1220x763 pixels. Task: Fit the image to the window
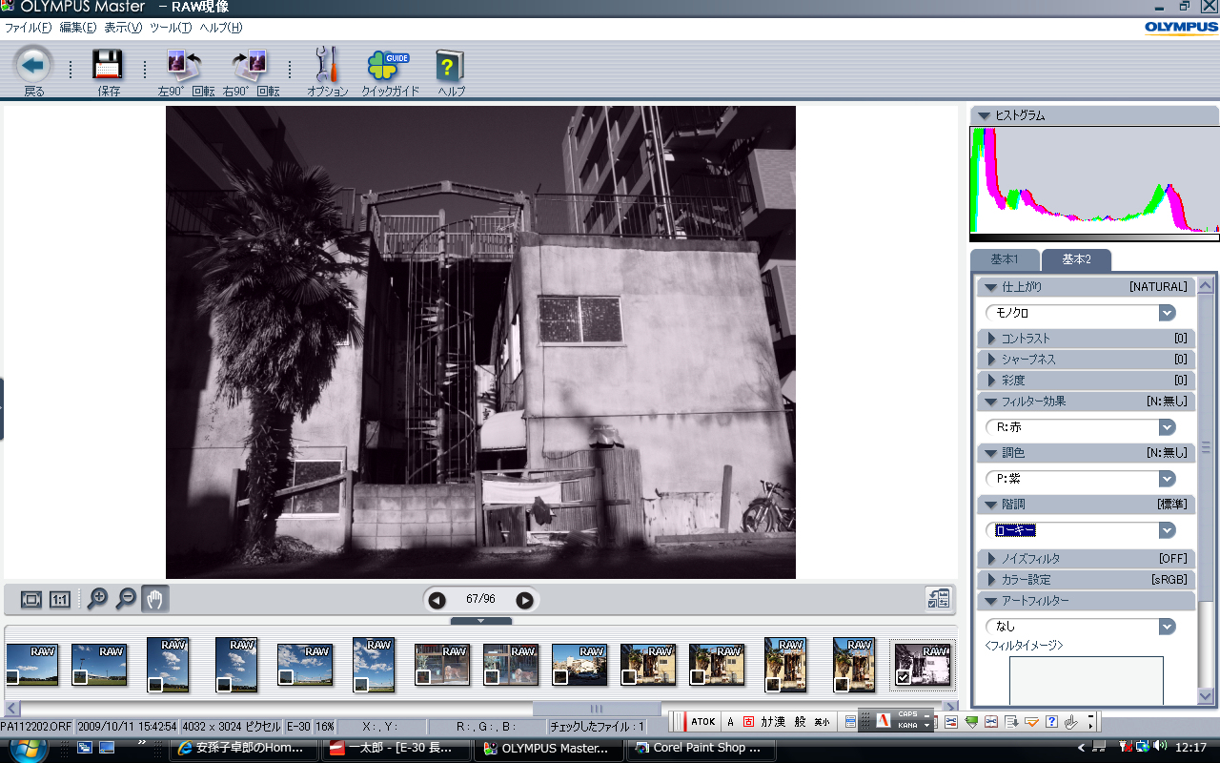click(31, 599)
